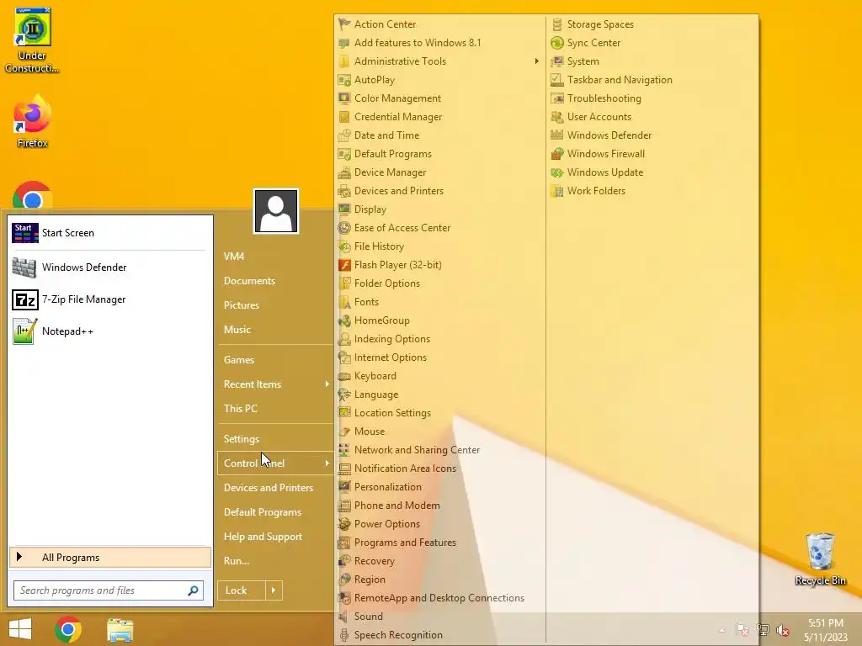Expand Administrative Tools submenu arrow

(536, 61)
